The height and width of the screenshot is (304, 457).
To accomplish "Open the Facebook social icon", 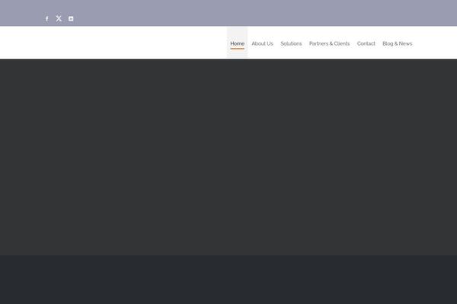I will click(47, 18).
